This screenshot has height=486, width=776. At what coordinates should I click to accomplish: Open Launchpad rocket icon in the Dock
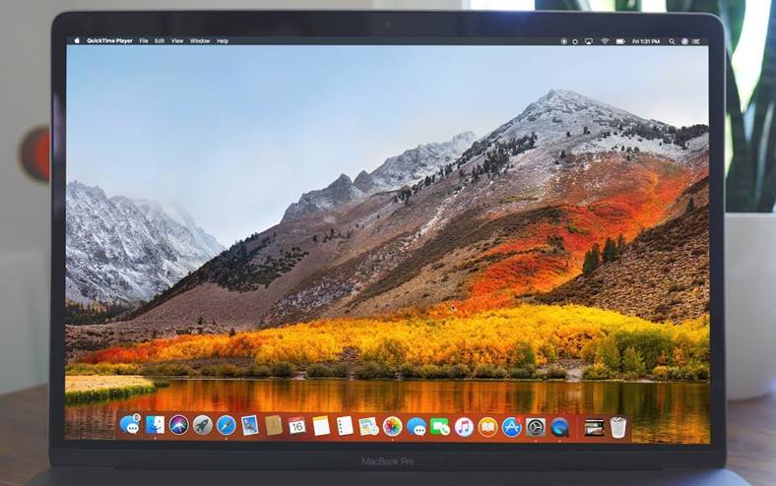point(203,425)
